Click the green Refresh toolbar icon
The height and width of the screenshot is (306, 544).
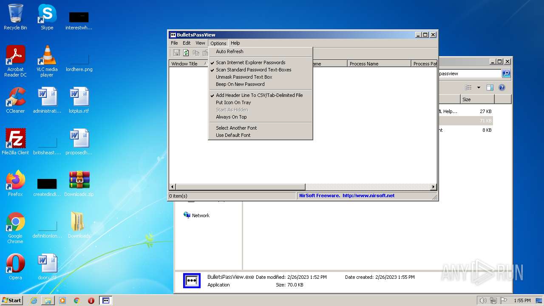[186, 53]
